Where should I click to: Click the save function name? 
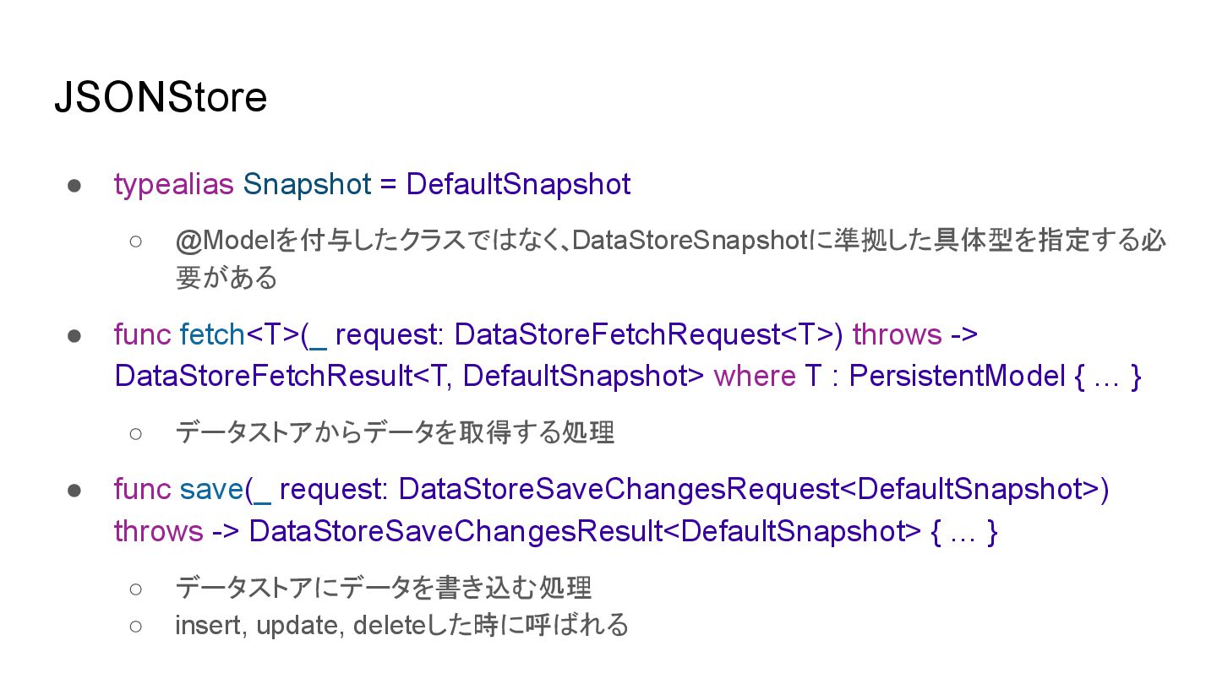coord(211,489)
